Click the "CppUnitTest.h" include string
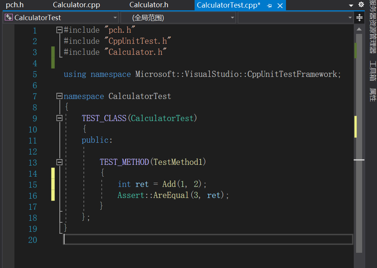 tap(137, 41)
